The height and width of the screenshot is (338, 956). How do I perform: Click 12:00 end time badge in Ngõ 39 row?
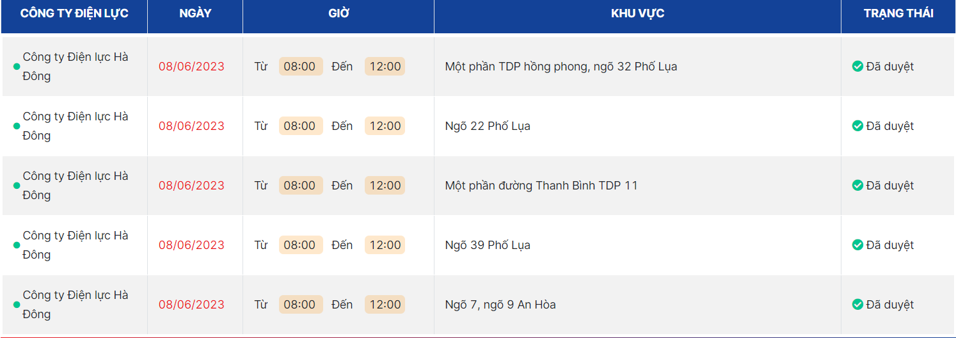(385, 245)
